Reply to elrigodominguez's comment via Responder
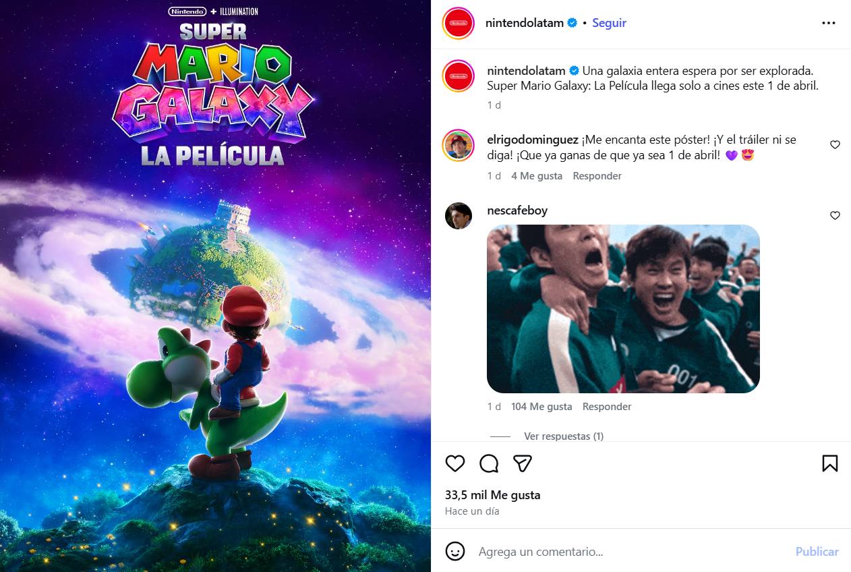 [x=597, y=176]
